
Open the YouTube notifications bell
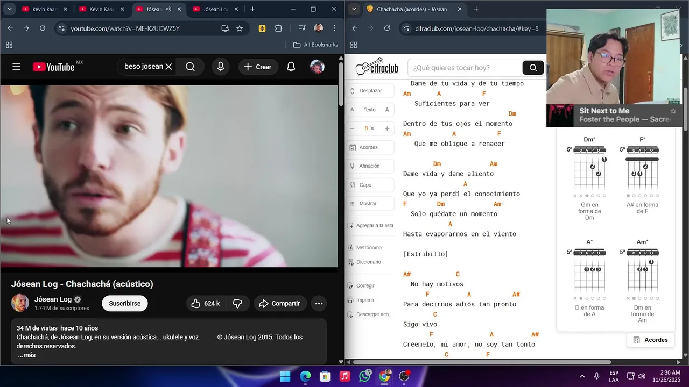pyautogui.click(x=291, y=67)
